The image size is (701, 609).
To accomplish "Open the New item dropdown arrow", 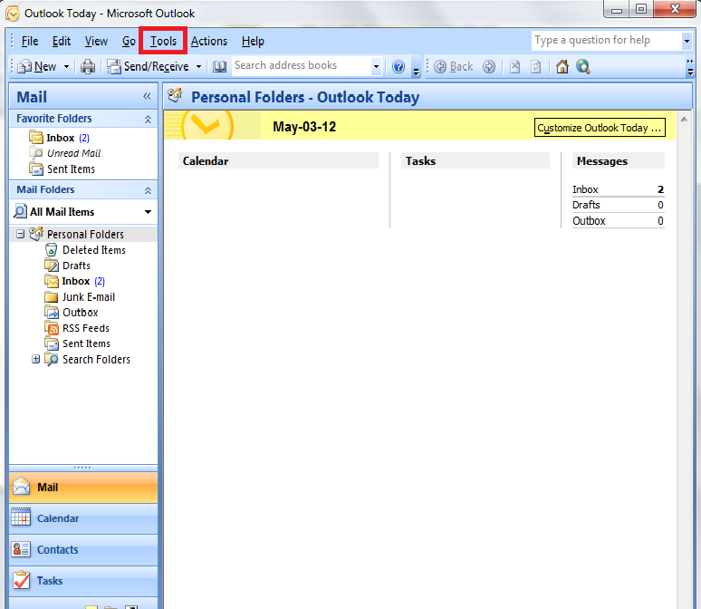I will 64,66.
